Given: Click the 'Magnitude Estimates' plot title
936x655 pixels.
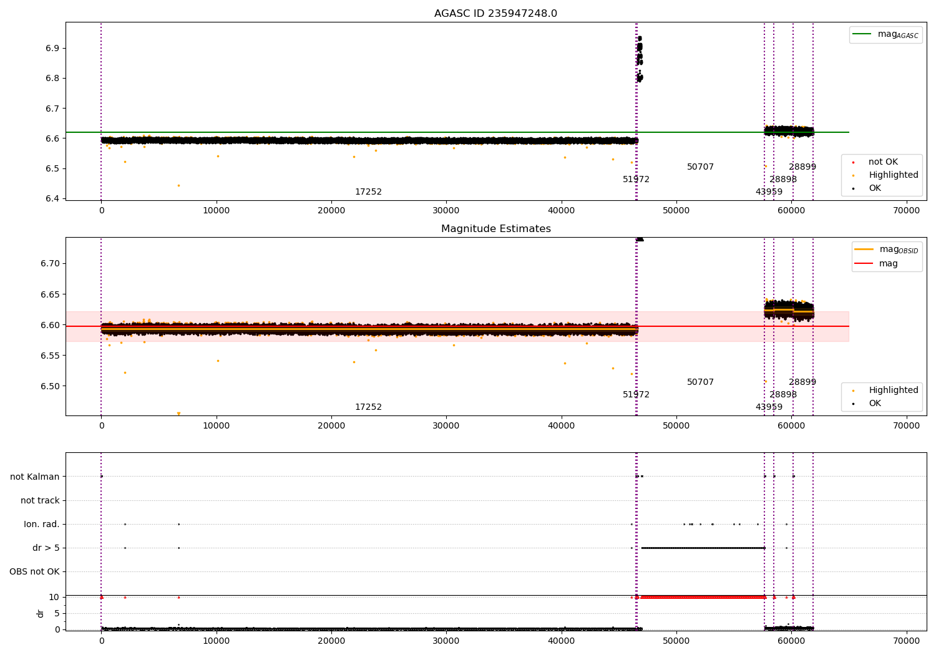Looking at the screenshot, I should (x=495, y=229).
